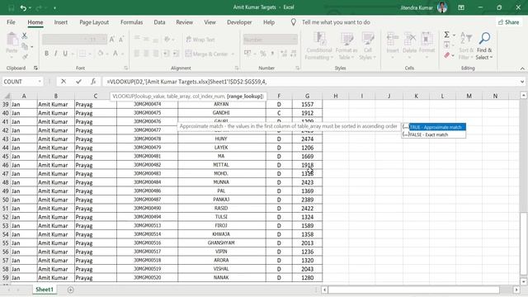Open the Number format dropdown
The height and width of the screenshot is (297, 528).
pos(295,40)
